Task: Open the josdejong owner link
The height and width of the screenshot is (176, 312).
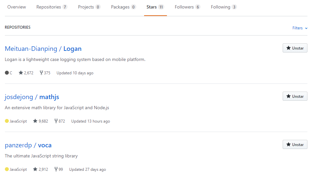Action: pos(19,97)
